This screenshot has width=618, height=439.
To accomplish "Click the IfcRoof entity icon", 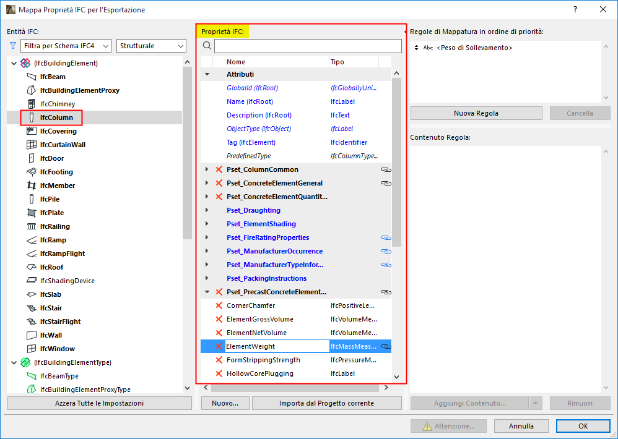I will [x=32, y=267].
